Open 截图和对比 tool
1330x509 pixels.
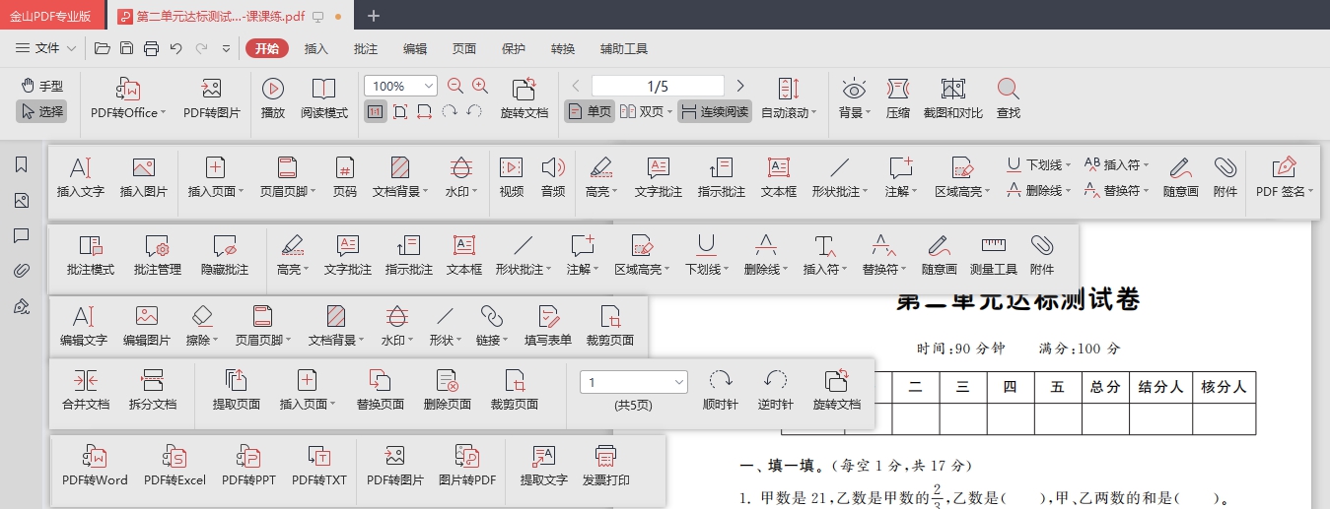coord(952,99)
